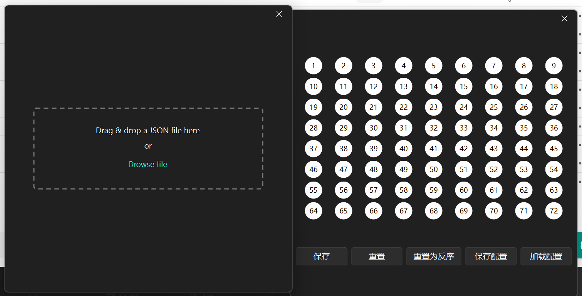
Task: Select circle number 13
Action: coord(404,86)
